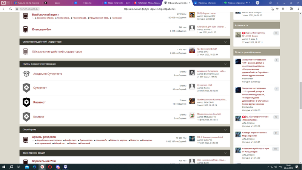This screenshot has width=302, height=170.
Task: Click the Клантест last-poster avatar thumbnail
Action: pyautogui.click(x=192, y=101)
